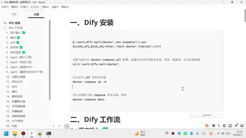Image resolution: width=246 pixels, height=138 pixels.
Task: Open the 帮助(H) menu
Action: point(65,7)
